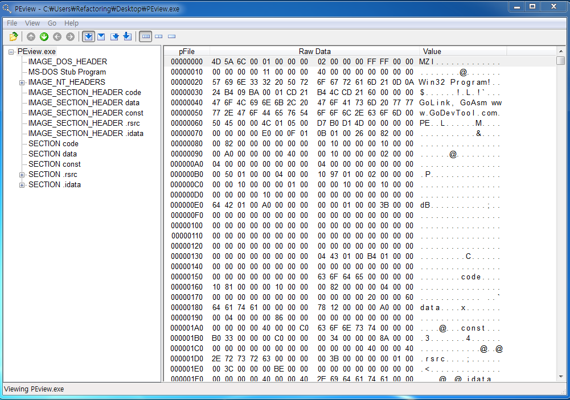Click the gray forward arrow toolbar button
Viewport: 570px width, 400px height.
tap(70, 36)
